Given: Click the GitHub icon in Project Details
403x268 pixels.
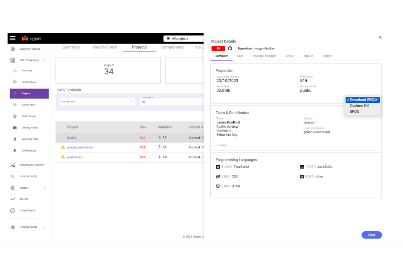Looking at the screenshot, I should (x=230, y=48).
